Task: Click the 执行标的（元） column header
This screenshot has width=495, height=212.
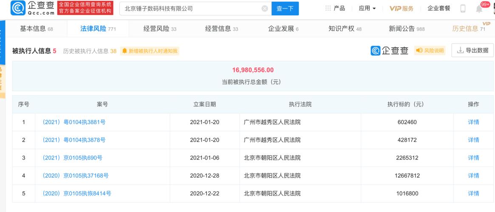Action: pyautogui.click(x=407, y=104)
